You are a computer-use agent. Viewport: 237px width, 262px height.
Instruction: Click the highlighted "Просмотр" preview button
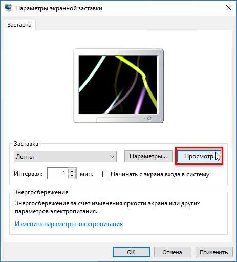(199, 156)
